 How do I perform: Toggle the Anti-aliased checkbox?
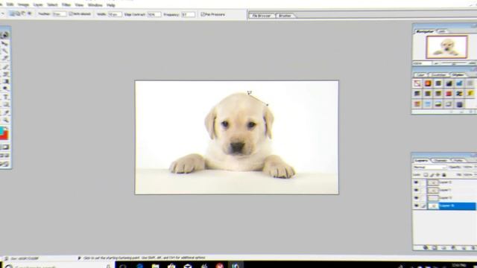tap(71, 14)
